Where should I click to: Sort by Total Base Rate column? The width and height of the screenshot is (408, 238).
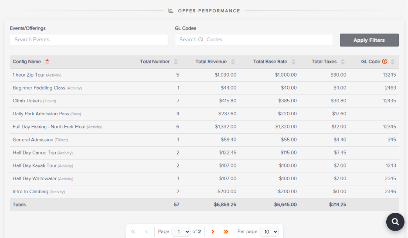pos(293,62)
